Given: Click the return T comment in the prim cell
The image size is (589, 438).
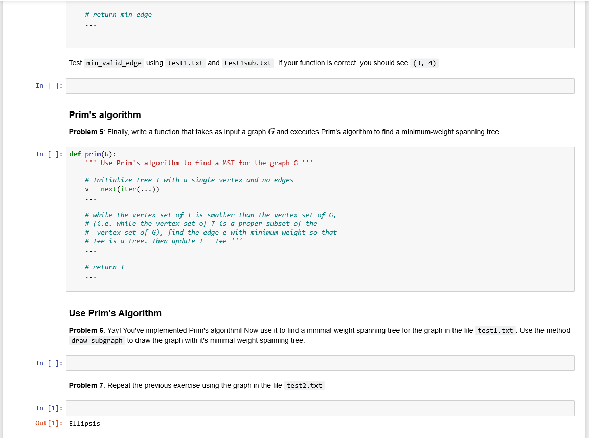Looking at the screenshot, I should click(x=105, y=267).
